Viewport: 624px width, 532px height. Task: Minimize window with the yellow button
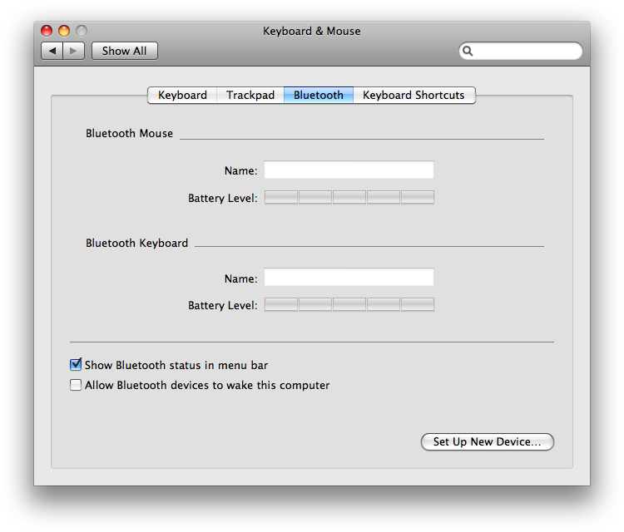pos(64,31)
